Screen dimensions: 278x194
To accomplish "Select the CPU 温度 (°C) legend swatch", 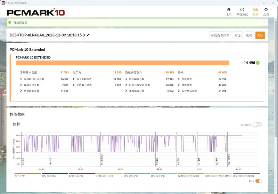I will 164,173.
